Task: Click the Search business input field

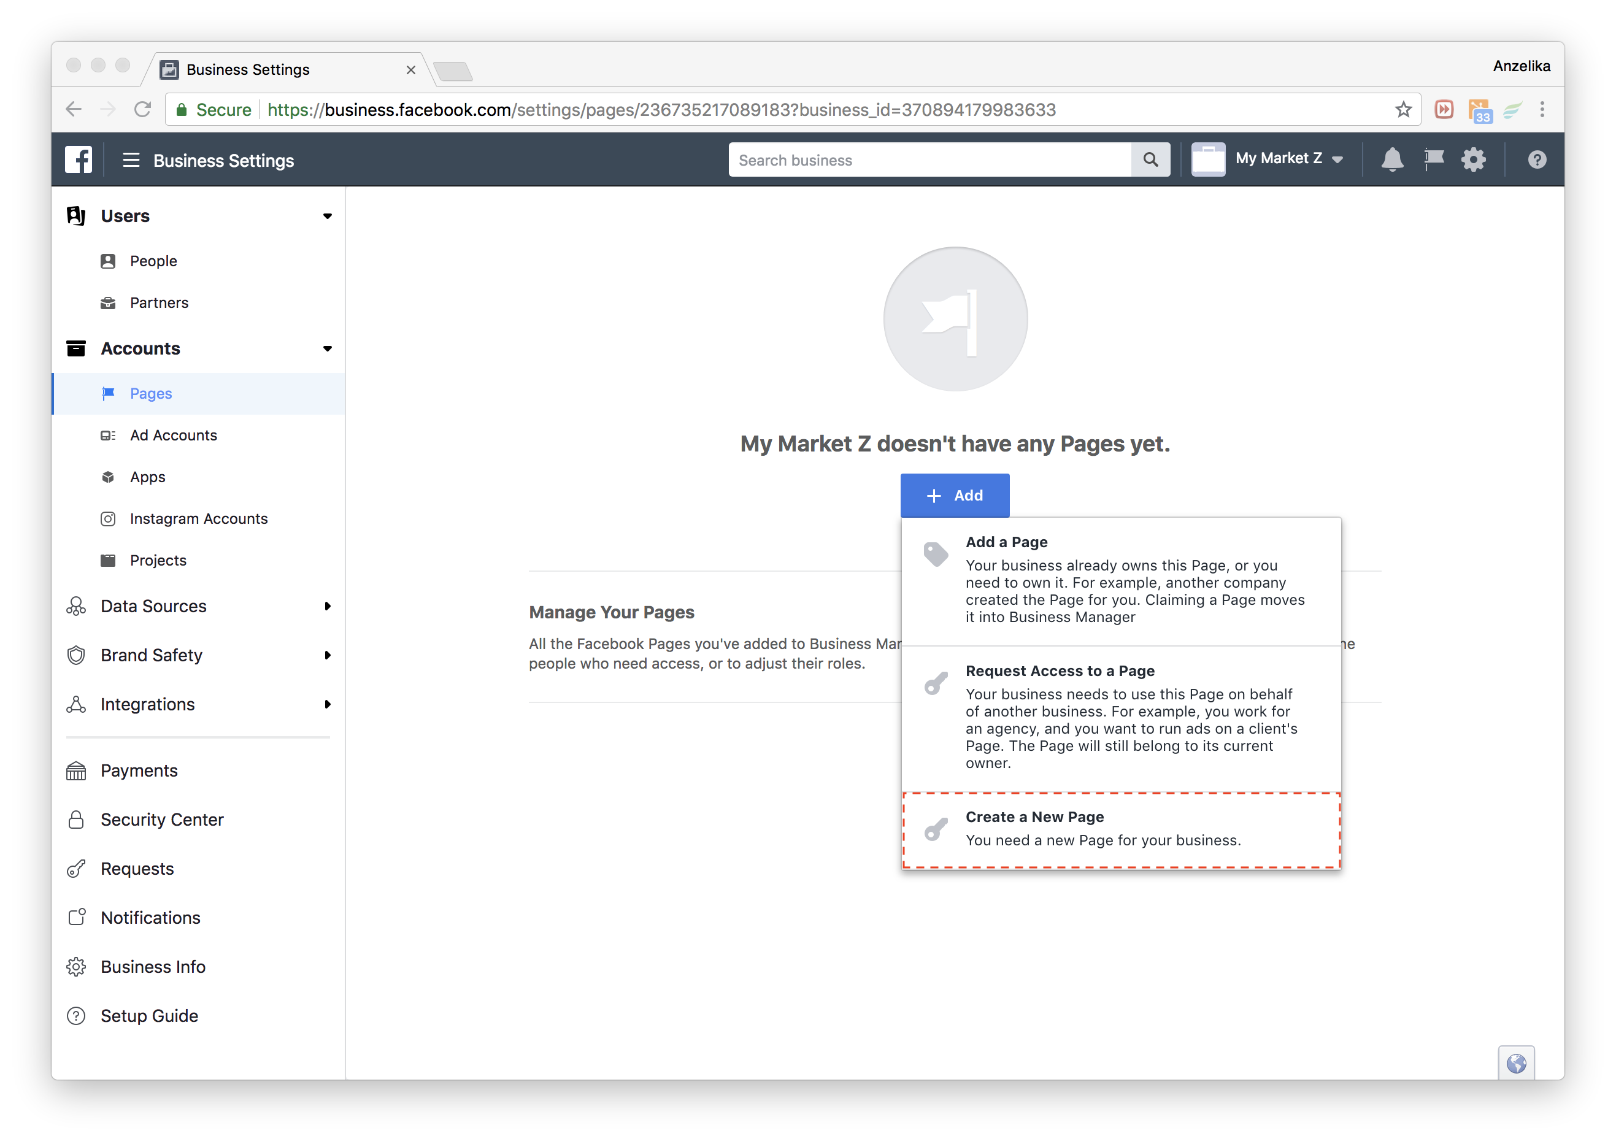Action: (x=929, y=159)
